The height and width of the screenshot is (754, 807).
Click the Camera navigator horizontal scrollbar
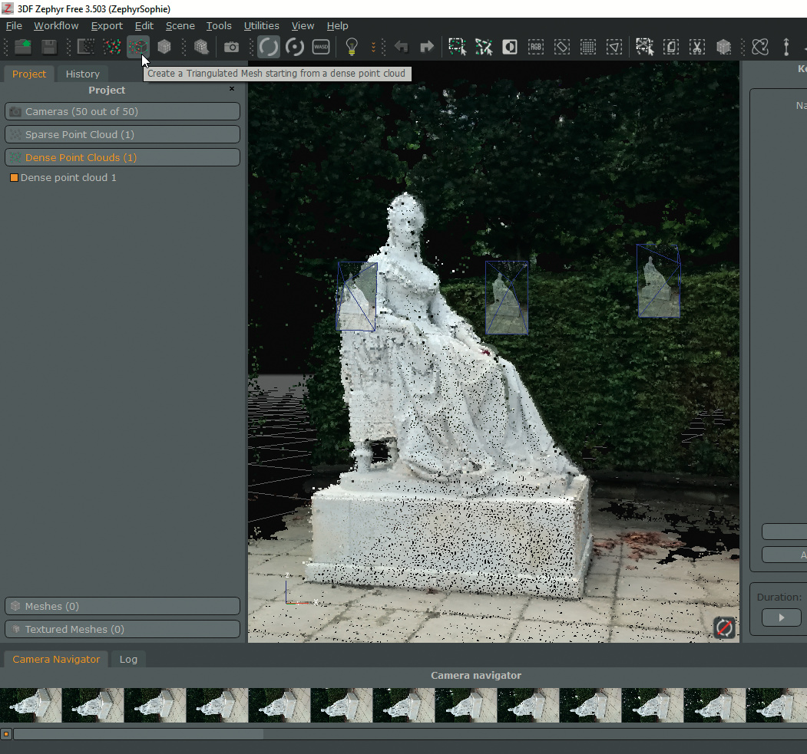click(x=138, y=734)
